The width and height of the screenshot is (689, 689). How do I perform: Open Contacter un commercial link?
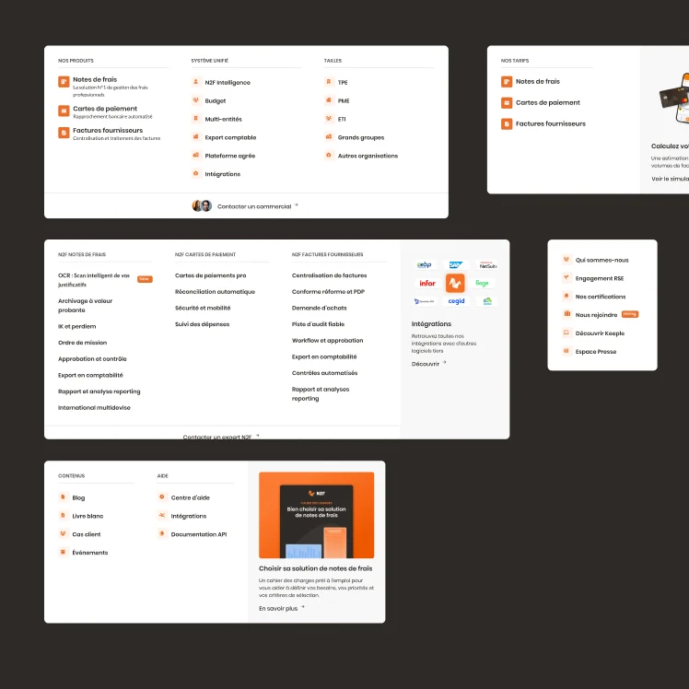tap(258, 206)
